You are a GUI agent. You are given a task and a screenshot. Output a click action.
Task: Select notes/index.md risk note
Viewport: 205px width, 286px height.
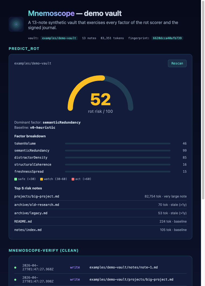(101, 230)
